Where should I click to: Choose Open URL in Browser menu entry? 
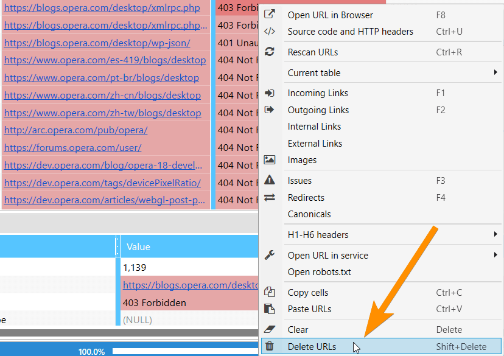[381, 15]
